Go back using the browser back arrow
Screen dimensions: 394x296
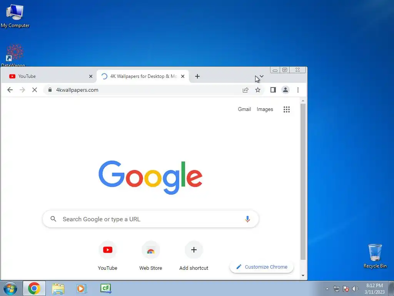(x=10, y=90)
